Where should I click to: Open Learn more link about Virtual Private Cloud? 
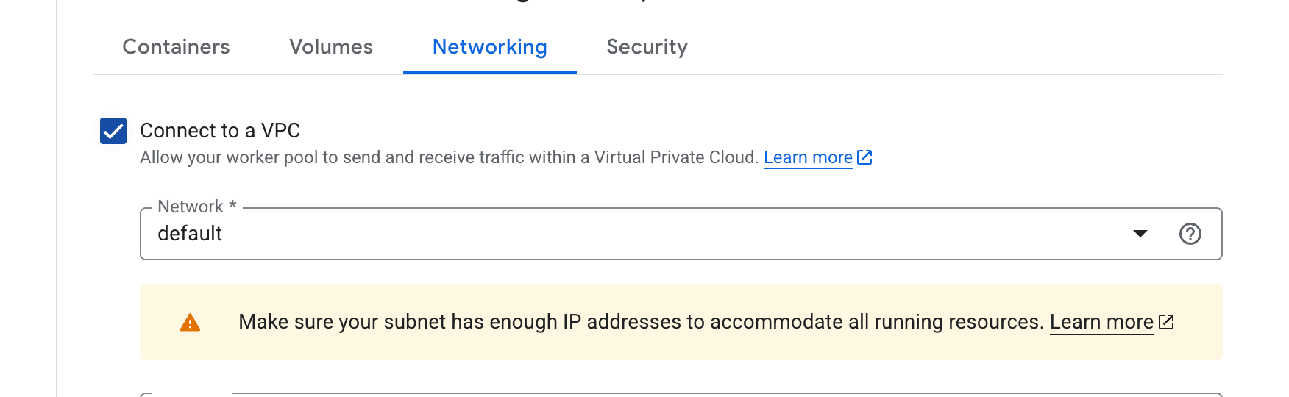(x=808, y=158)
